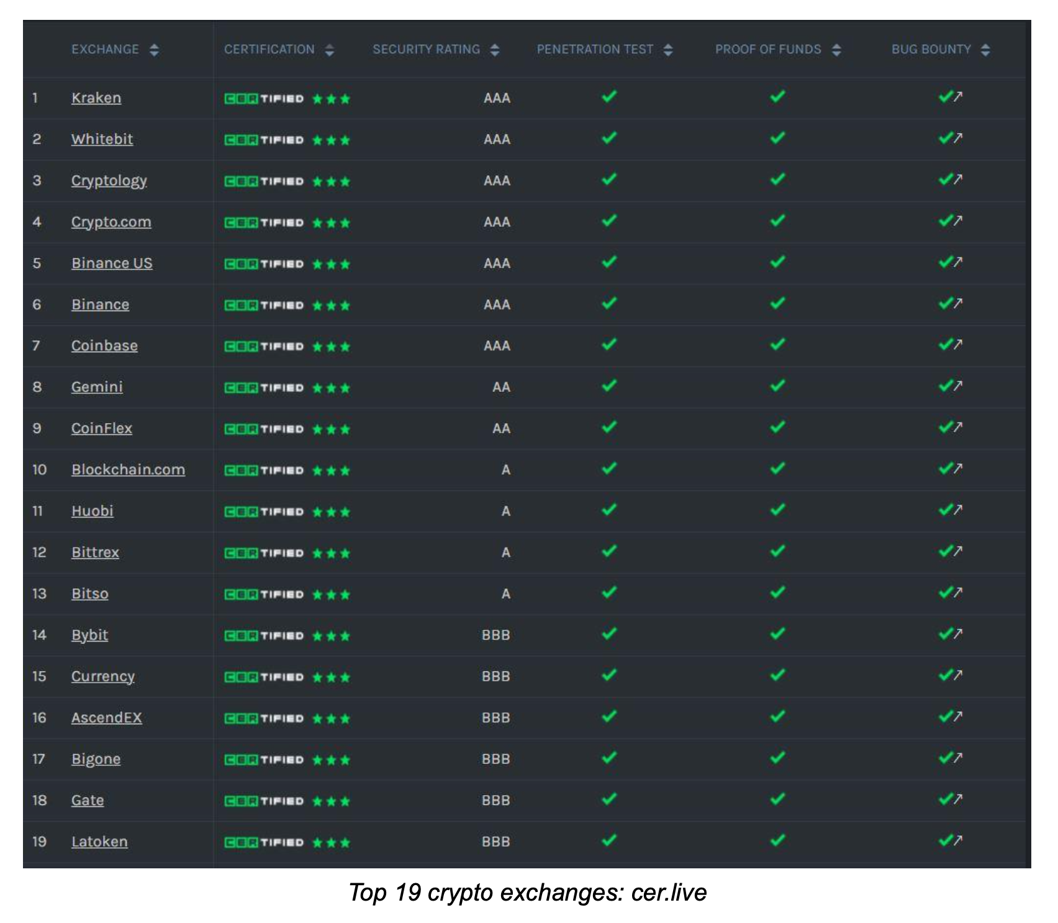
Task: Open Coinbase's bug bounty link icon
Action: click(x=958, y=344)
